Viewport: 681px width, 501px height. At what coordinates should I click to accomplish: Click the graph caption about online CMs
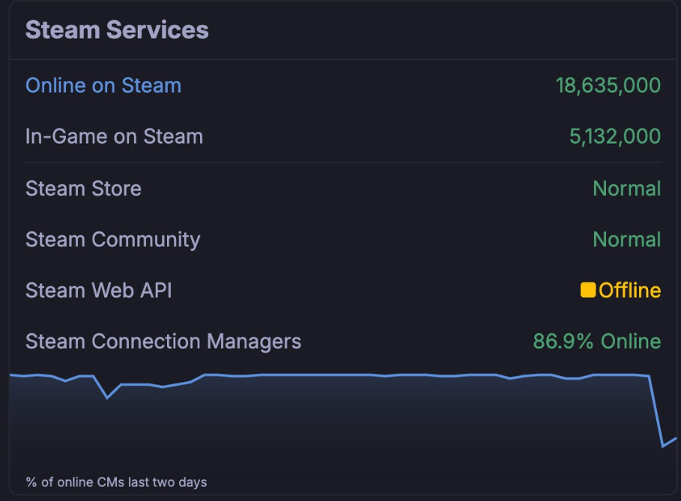point(116,482)
